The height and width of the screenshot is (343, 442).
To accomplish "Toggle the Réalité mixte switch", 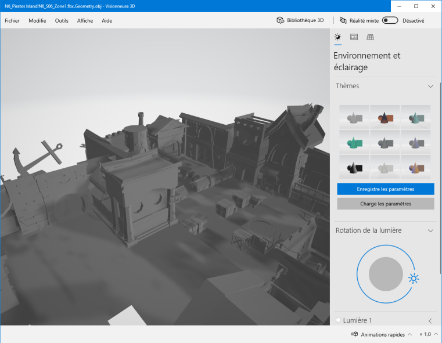I will [390, 20].
